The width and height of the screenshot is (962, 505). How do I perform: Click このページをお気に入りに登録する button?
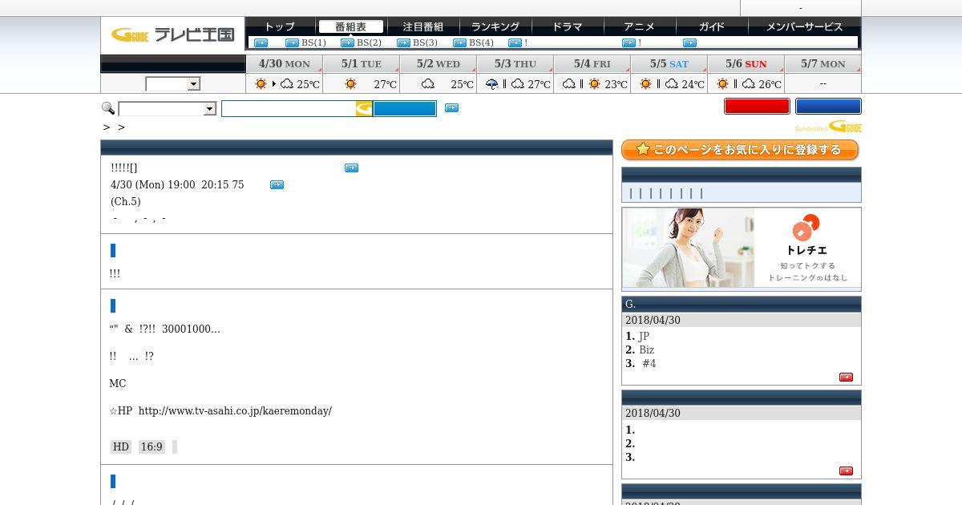click(x=740, y=150)
